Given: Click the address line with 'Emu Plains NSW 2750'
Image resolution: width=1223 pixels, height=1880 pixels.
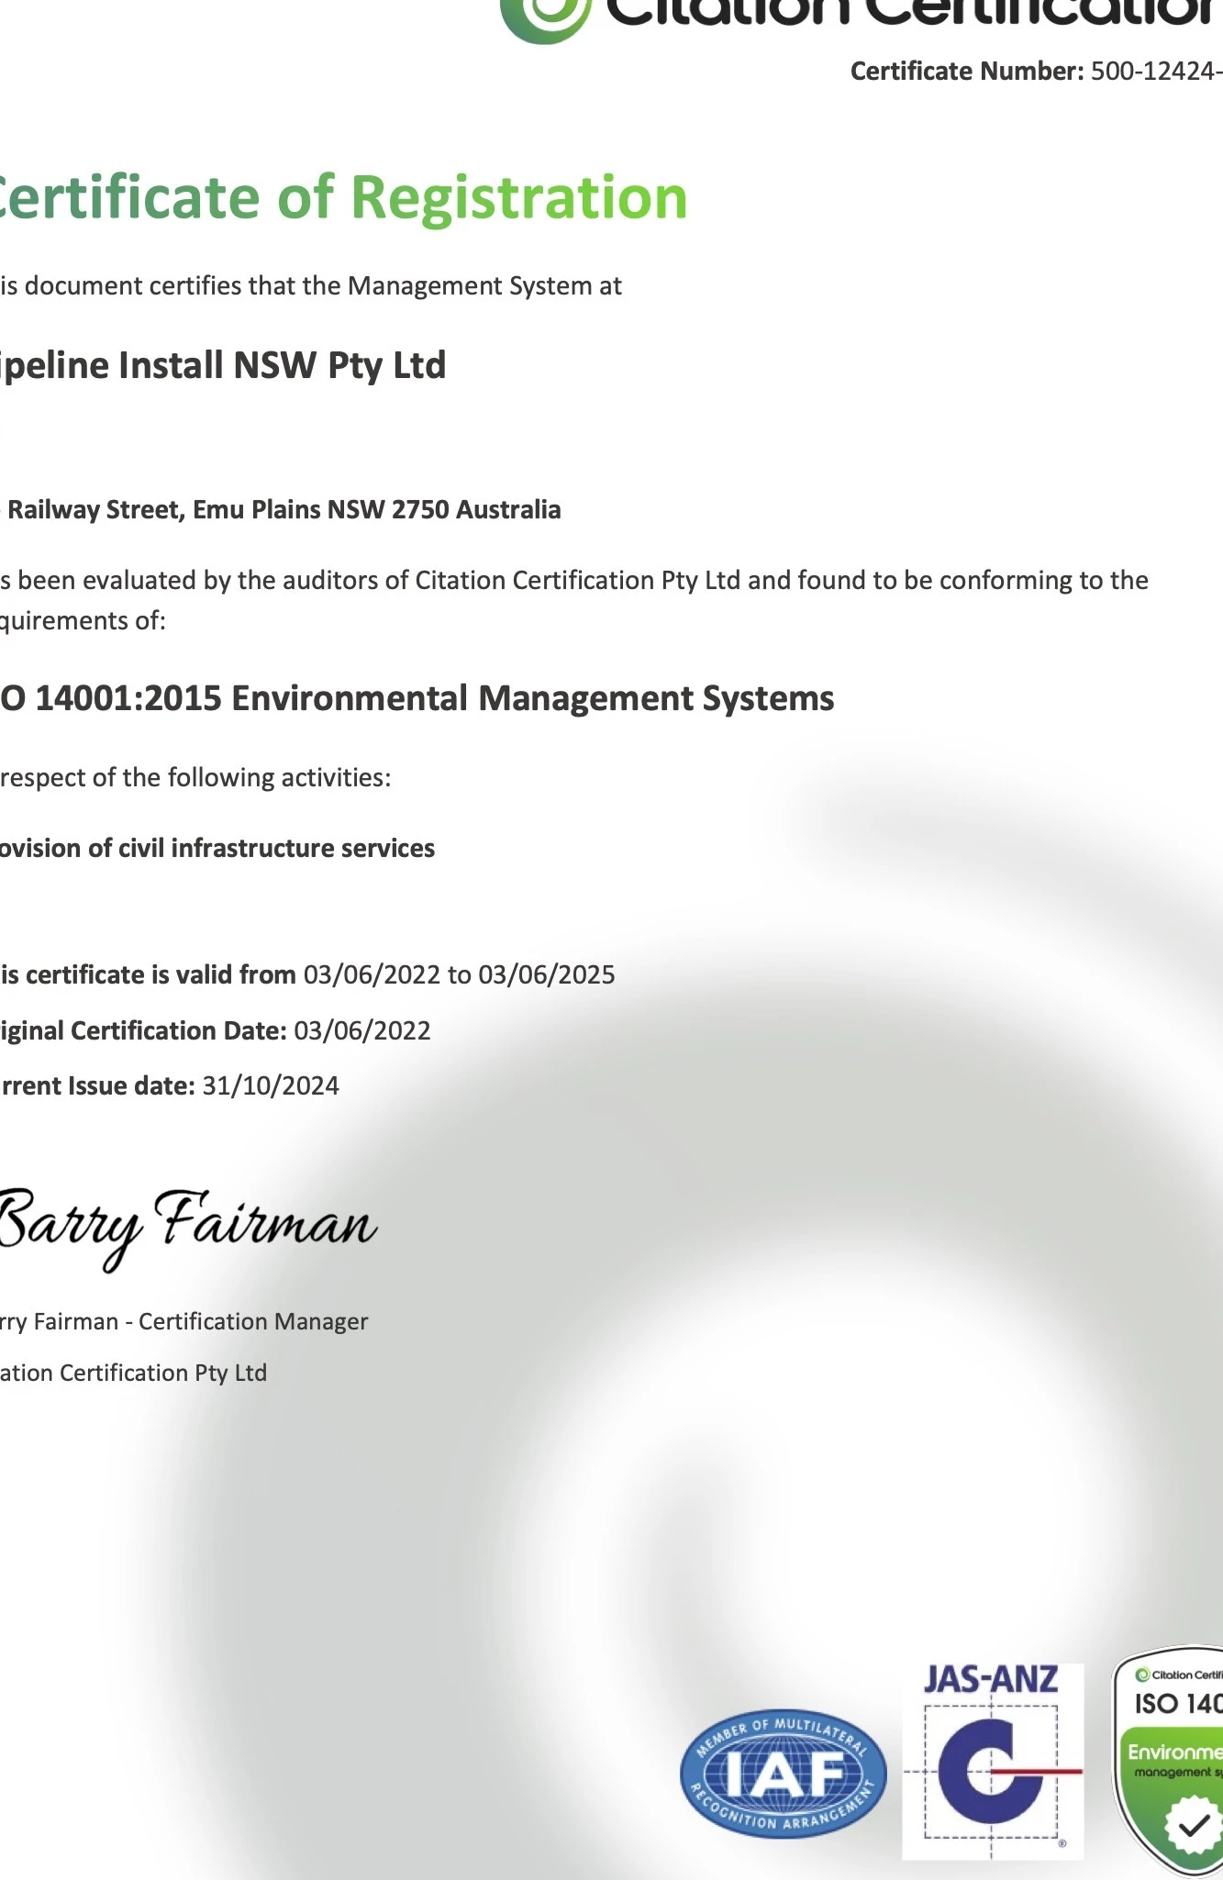Looking at the screenshot, I should pyautogui.click(x=281, y=509).
